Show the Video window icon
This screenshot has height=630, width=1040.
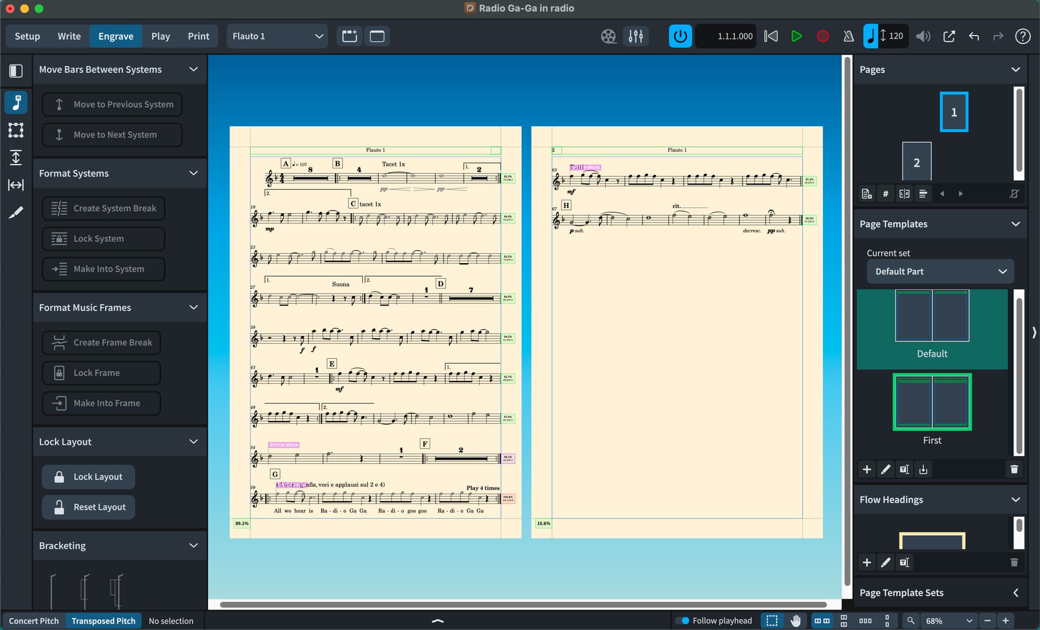point(608,36)
